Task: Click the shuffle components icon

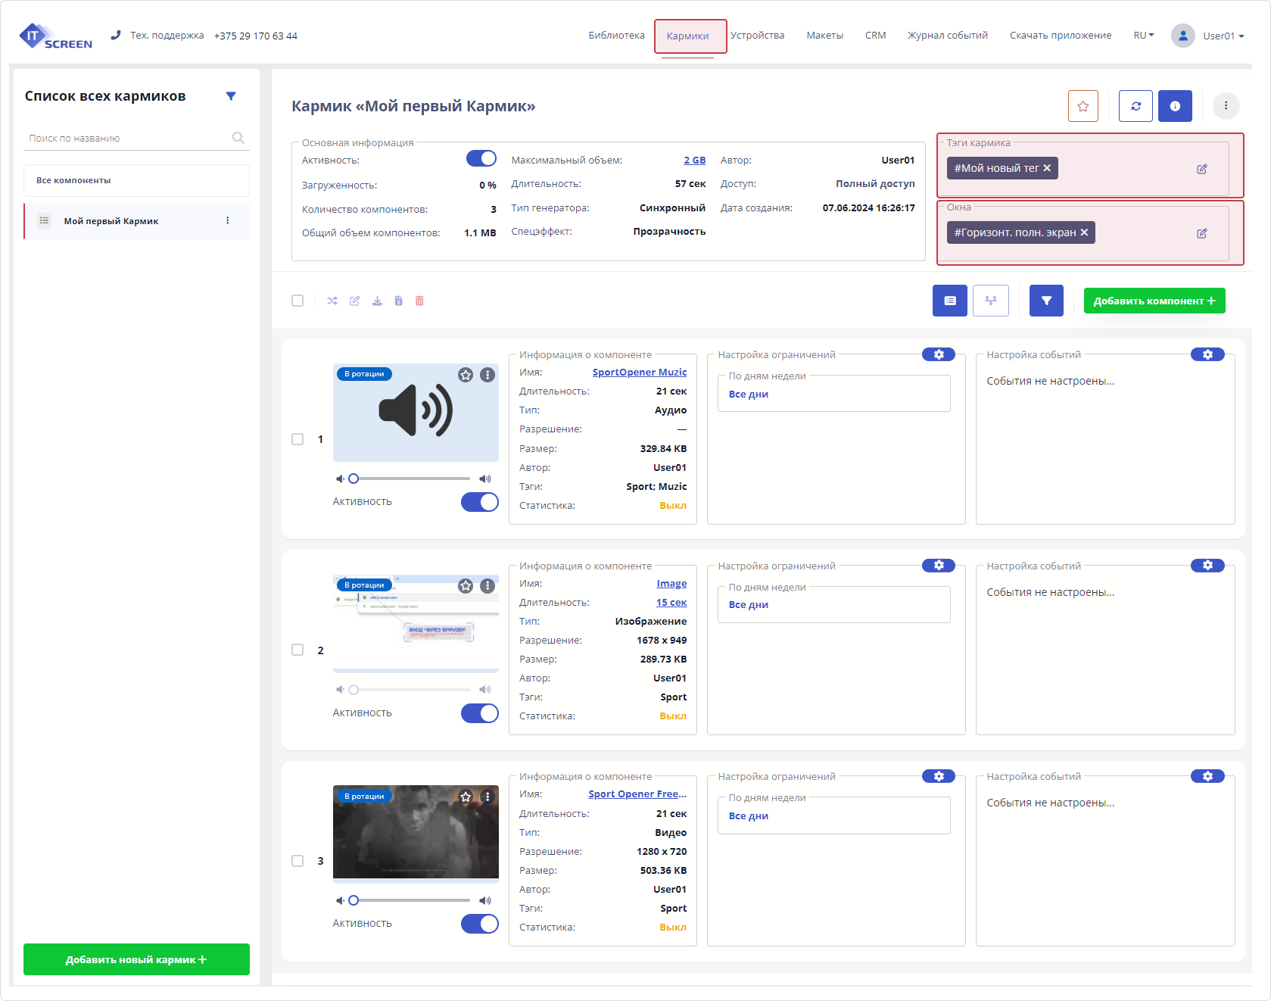Action: (x=332, y=301)
